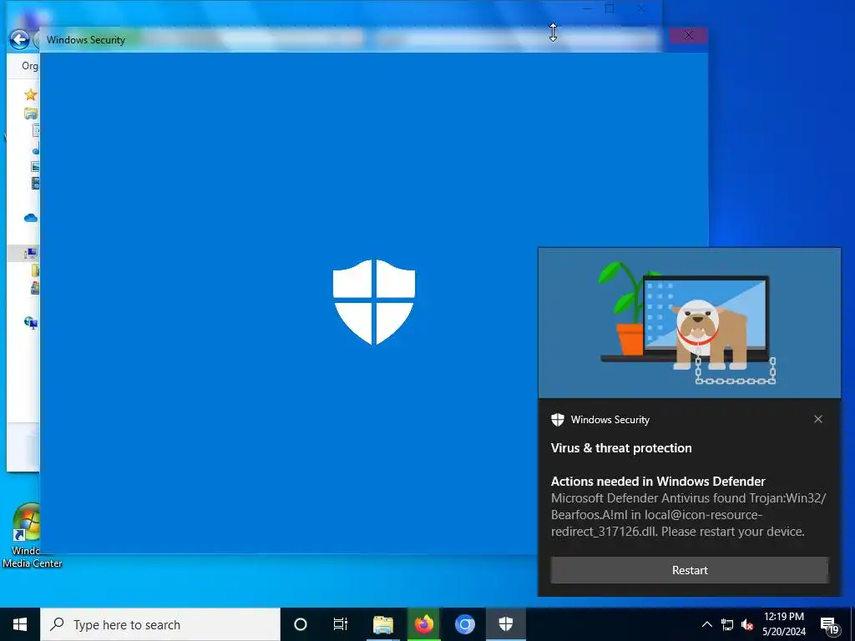Open Task View on the taskbar
The image size is (855, 641).
tap(341, 624)
